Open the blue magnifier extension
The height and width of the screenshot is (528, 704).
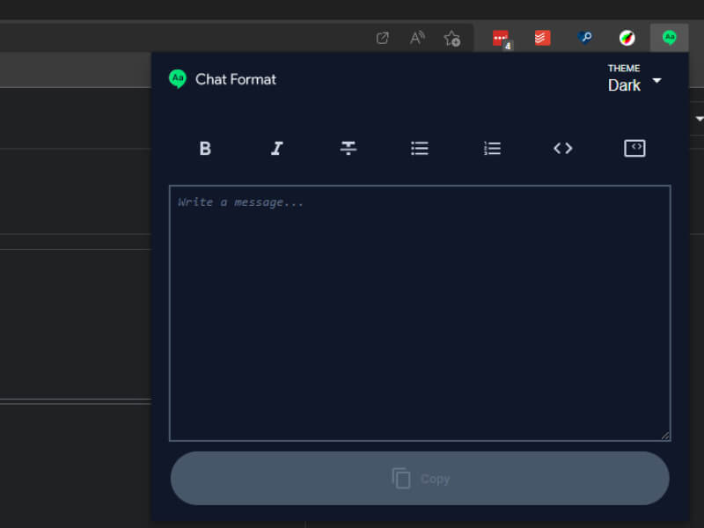tap(585, 37)
